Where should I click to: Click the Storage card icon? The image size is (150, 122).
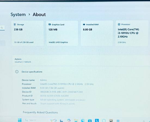tap(15, 24)
